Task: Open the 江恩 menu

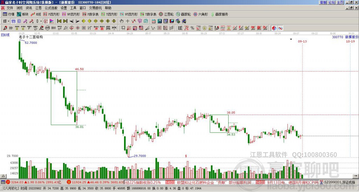Action: [x=39, y=8]
